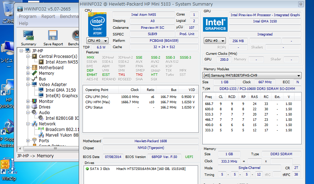Expand the Drives tree node

click(28, 107)
